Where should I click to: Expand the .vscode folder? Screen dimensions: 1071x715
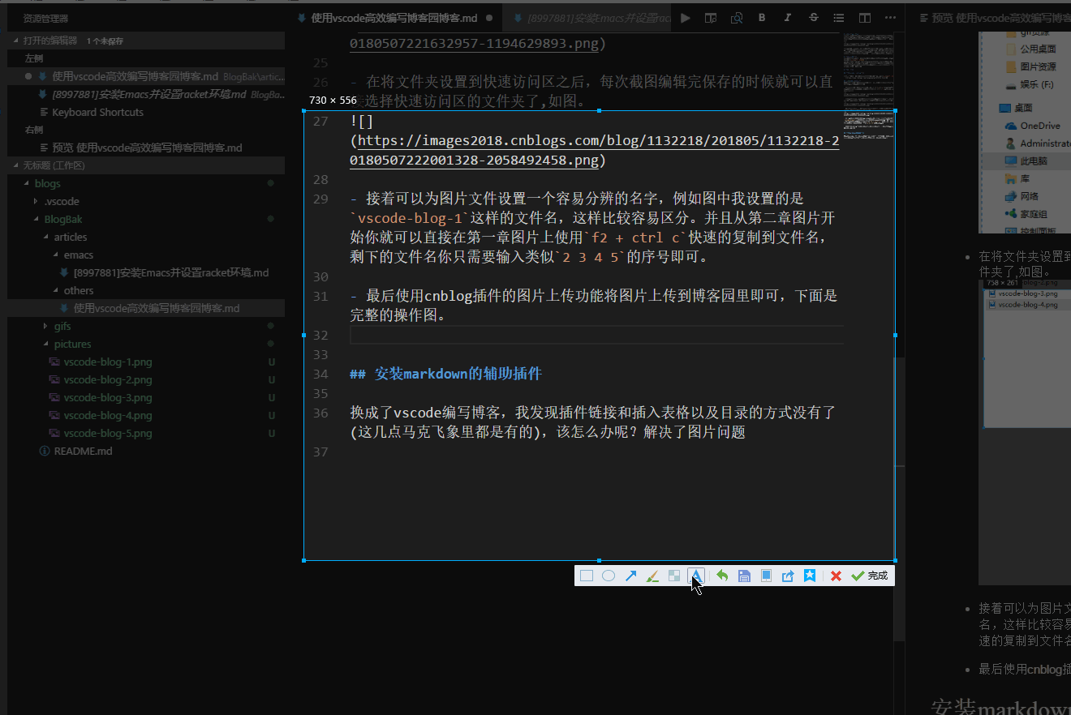coord(62,201)
